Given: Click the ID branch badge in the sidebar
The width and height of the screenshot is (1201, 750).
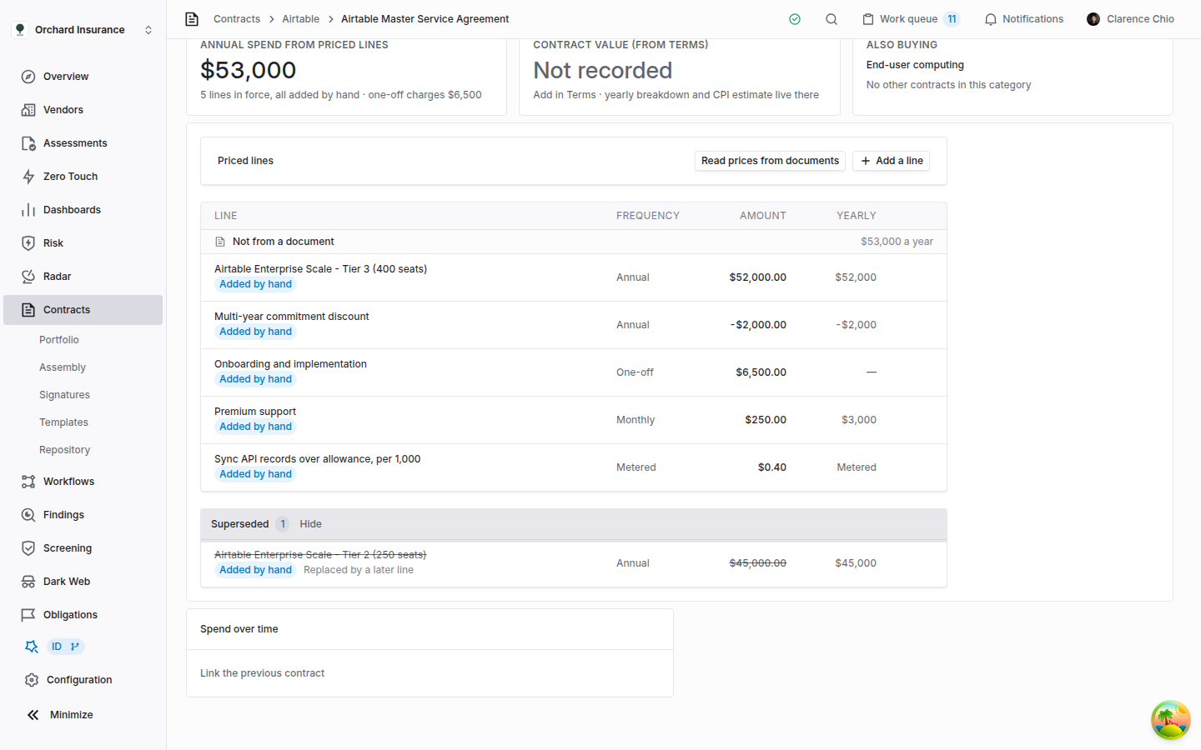Looking at the screenshot, I should [65, 647].
